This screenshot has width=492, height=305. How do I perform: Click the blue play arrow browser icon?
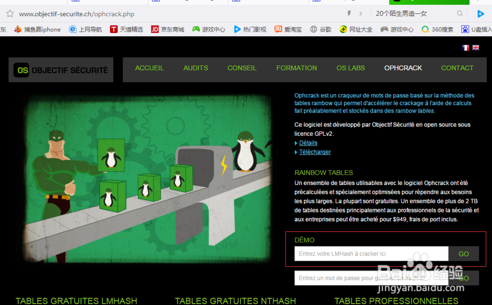pyautogui.click(x=480, y=14)
